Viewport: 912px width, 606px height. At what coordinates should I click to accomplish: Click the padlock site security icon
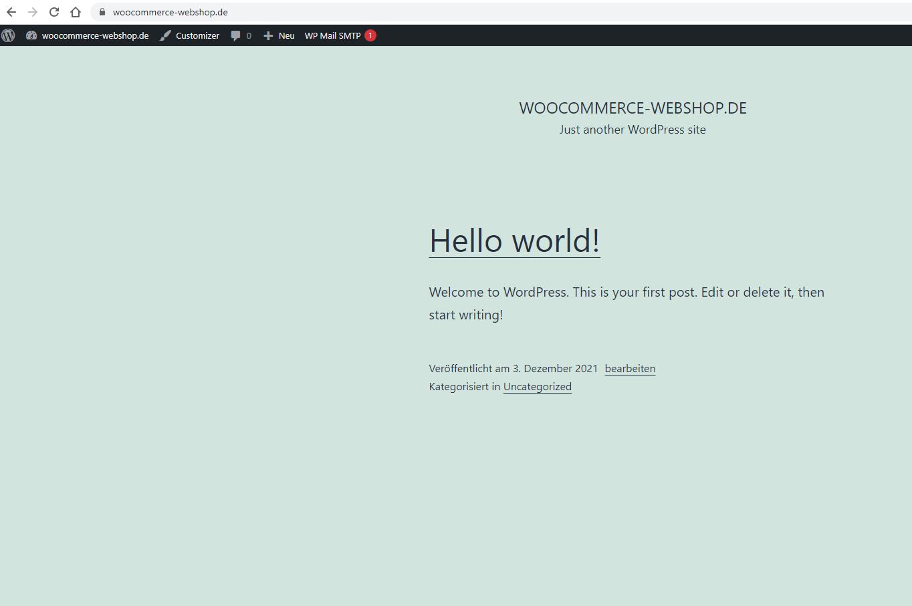[102, 12]
